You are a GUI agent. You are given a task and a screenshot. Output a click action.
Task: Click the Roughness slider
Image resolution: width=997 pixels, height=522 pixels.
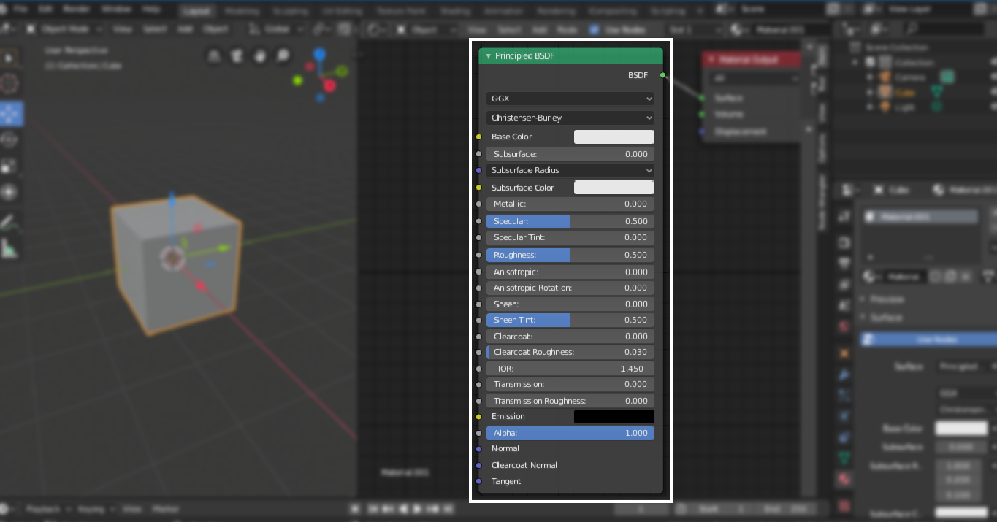click(570, 255)
